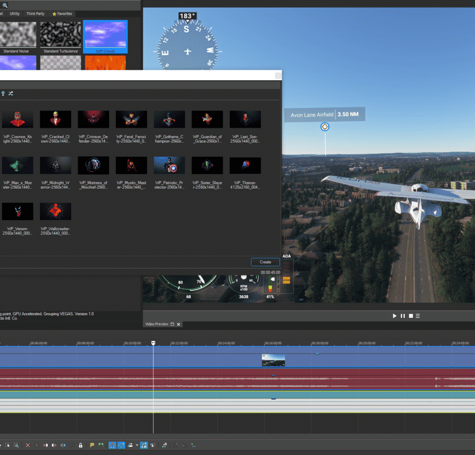This screenshot has width=475, height=455.
Task: Select the WP_Guardian_of_Grace image thumbnail
Action: coord(207,119)
